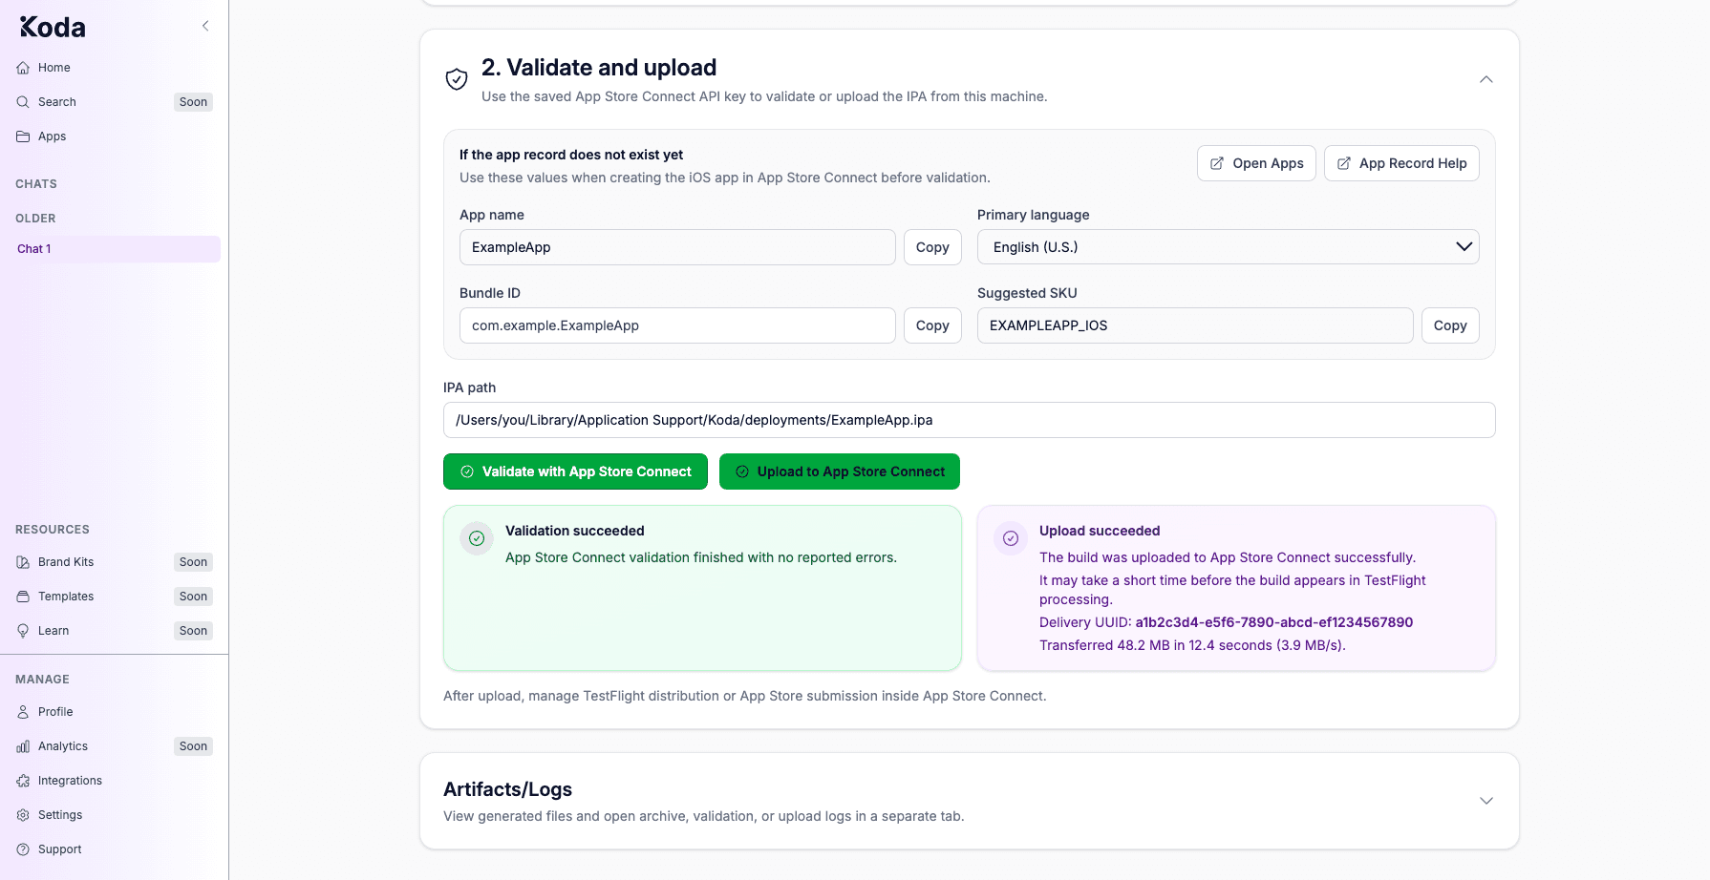The width and height of the screenshot is (1710, 880).
Task: Click the Brand Kits icon
Action: [x=23, y=562]
